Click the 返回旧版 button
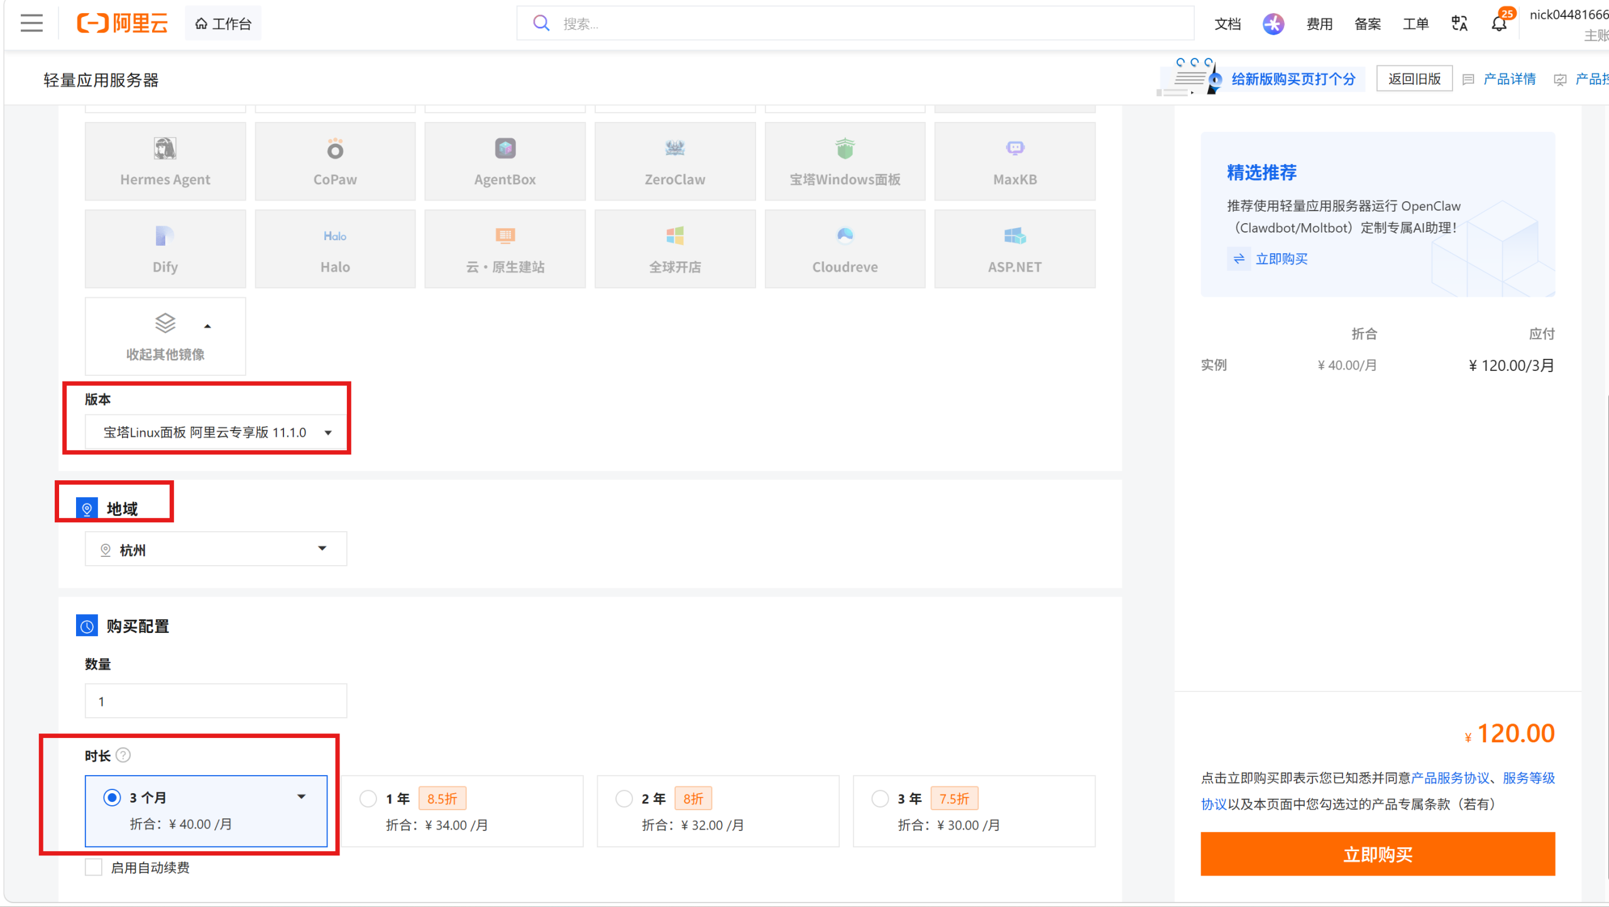Viewport: 1609px width, 907px height. click(1414, 79)
